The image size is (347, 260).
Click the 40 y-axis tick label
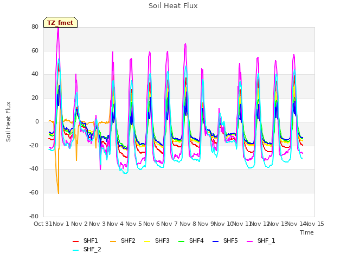point(35,74)
